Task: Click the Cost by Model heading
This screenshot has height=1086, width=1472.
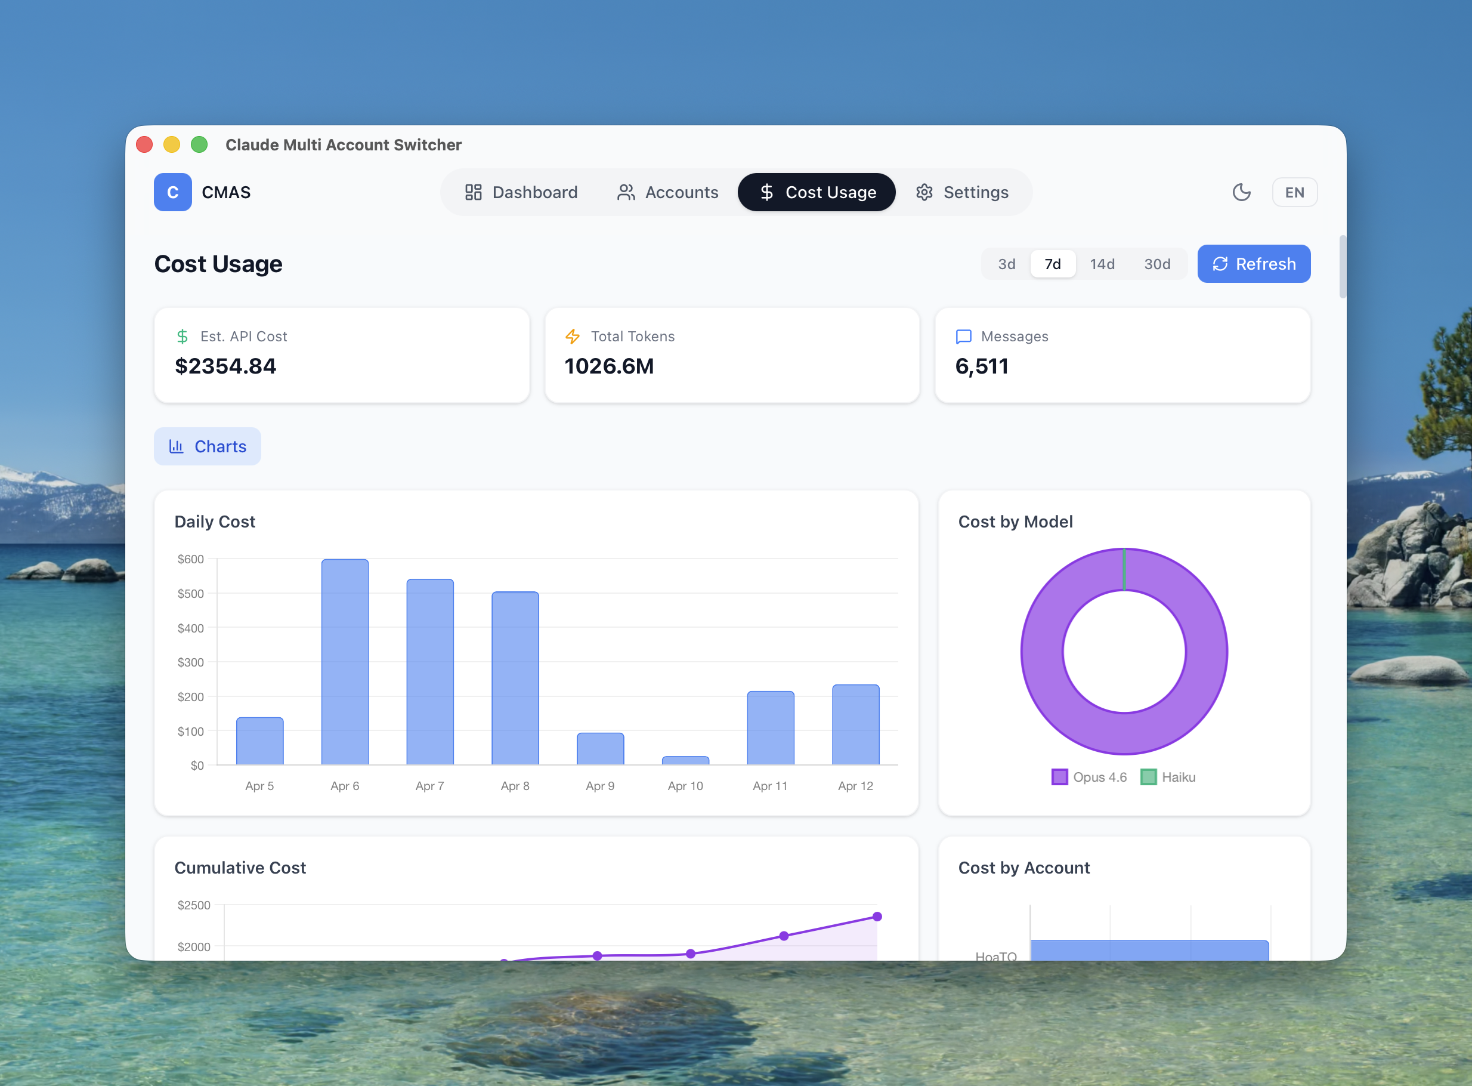Action: coord(1015,522)
